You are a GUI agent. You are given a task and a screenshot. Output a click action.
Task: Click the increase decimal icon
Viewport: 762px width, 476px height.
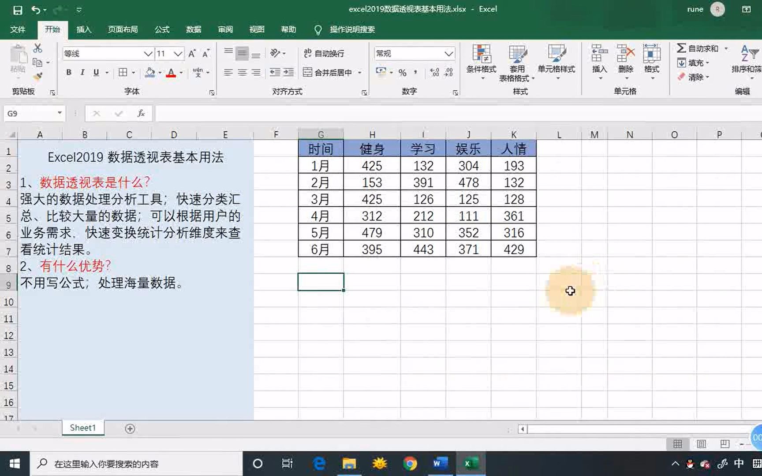point(434,72)
